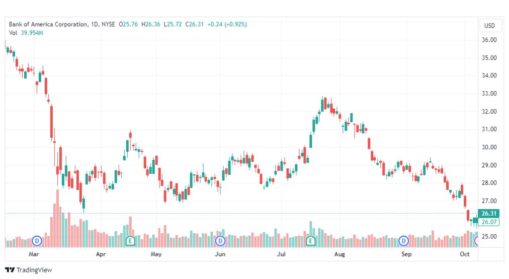Click the May label on time axis
Screen dimensions: 509x279
(x=156, y=254)
